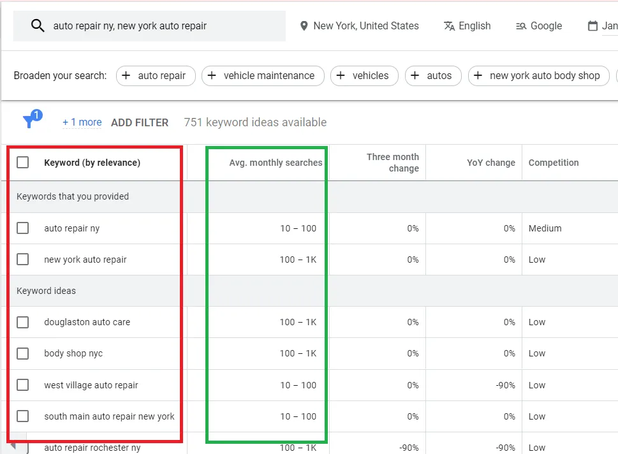Sort by Avg. monthly searches column
The image size is (618, 454).
276,163
